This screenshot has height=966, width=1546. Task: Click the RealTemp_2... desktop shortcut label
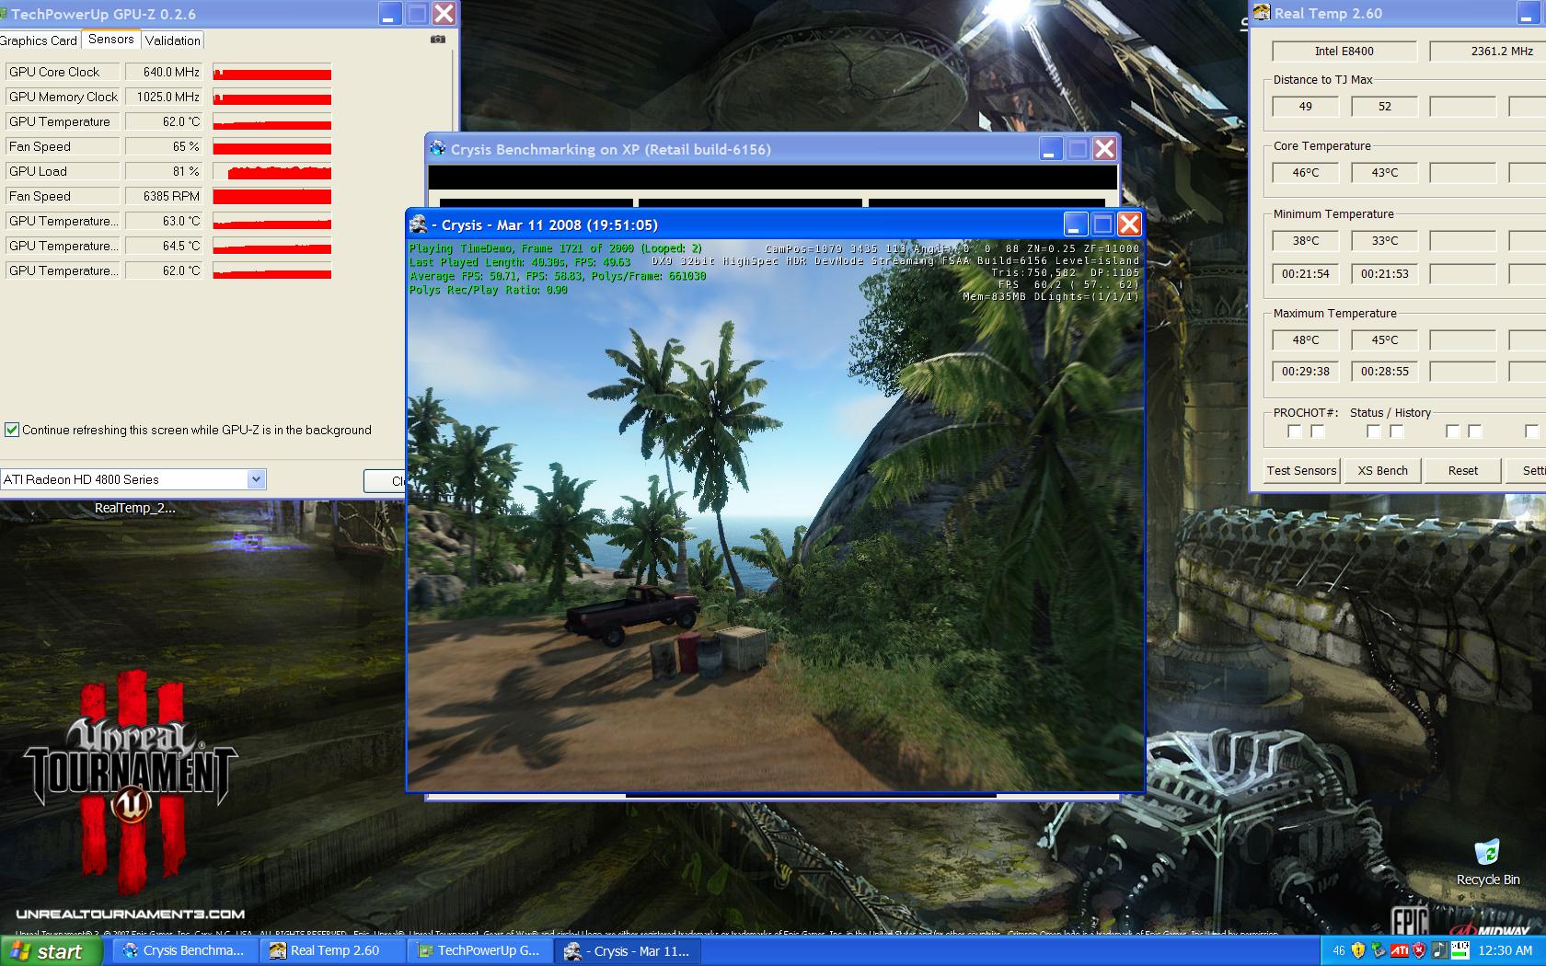pos(134,508)
